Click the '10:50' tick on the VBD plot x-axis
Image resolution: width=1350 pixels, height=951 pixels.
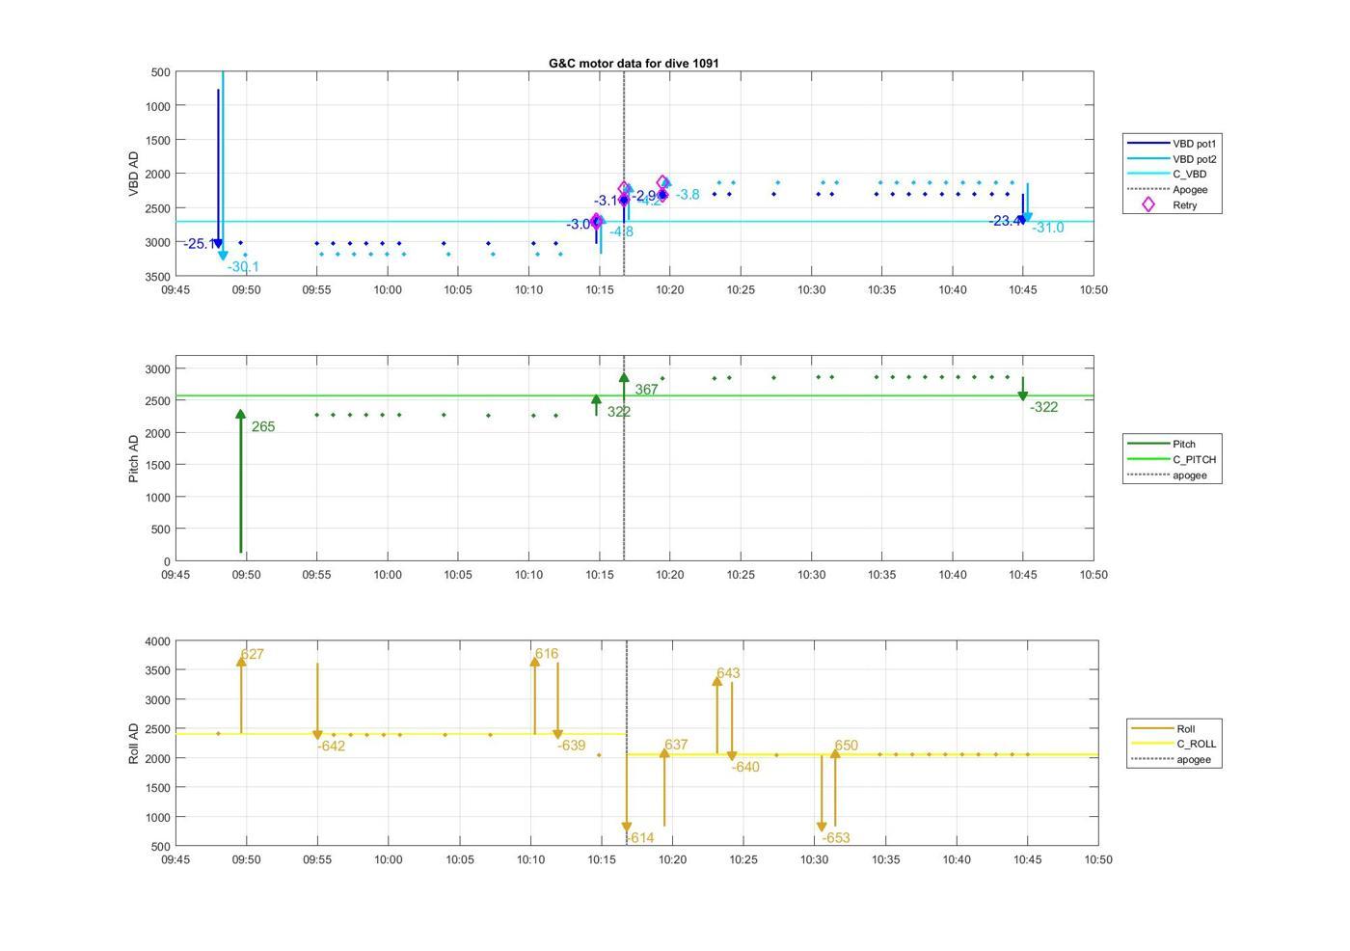(x=1093, y=290)
